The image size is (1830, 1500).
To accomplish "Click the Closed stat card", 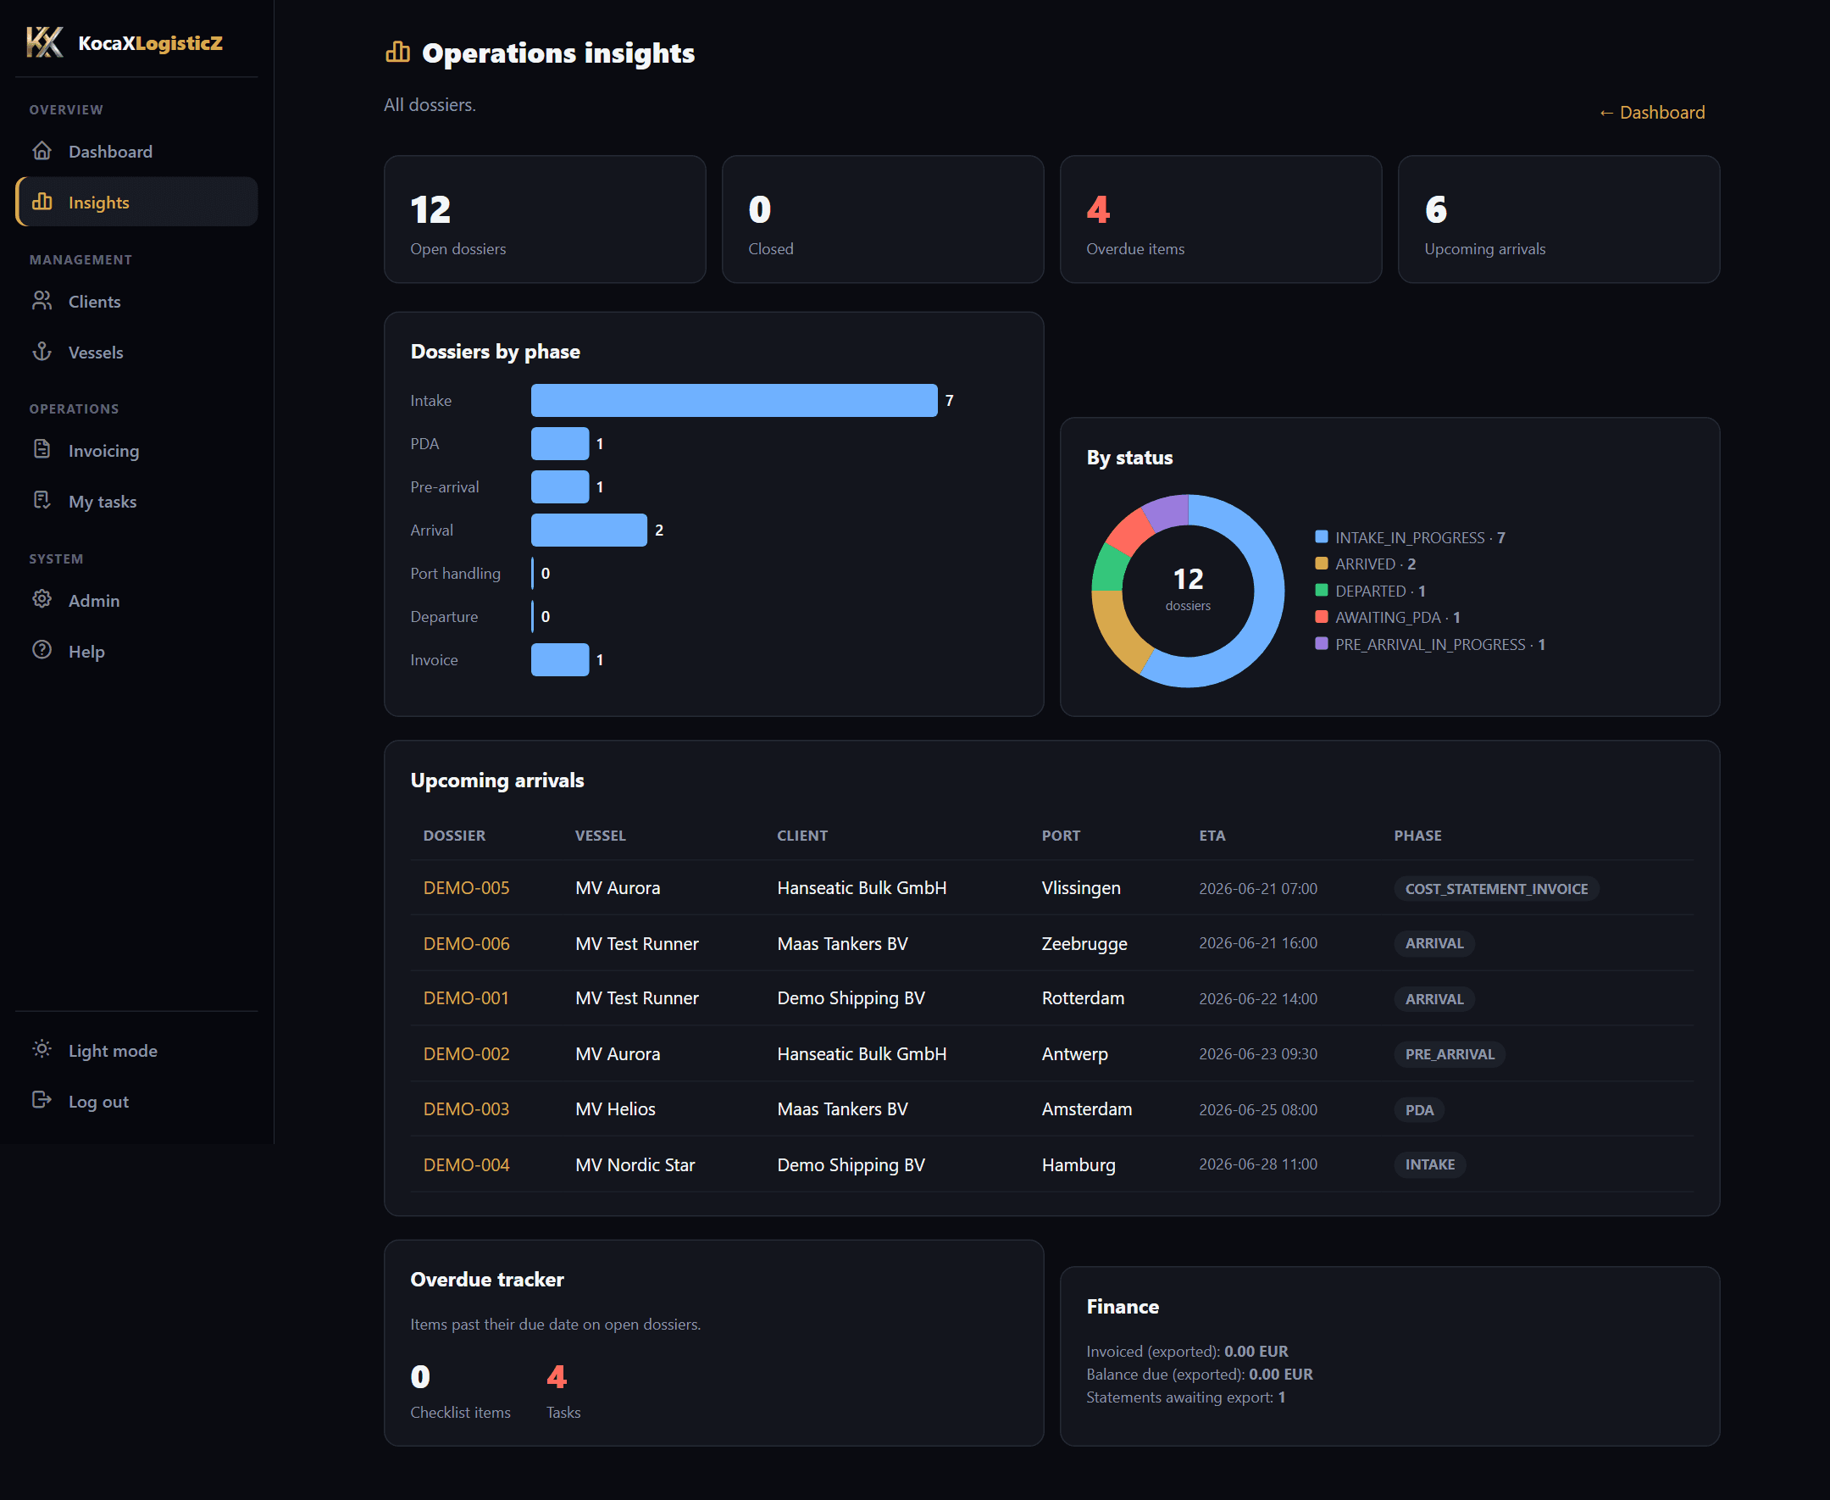I will click(883, 219).
